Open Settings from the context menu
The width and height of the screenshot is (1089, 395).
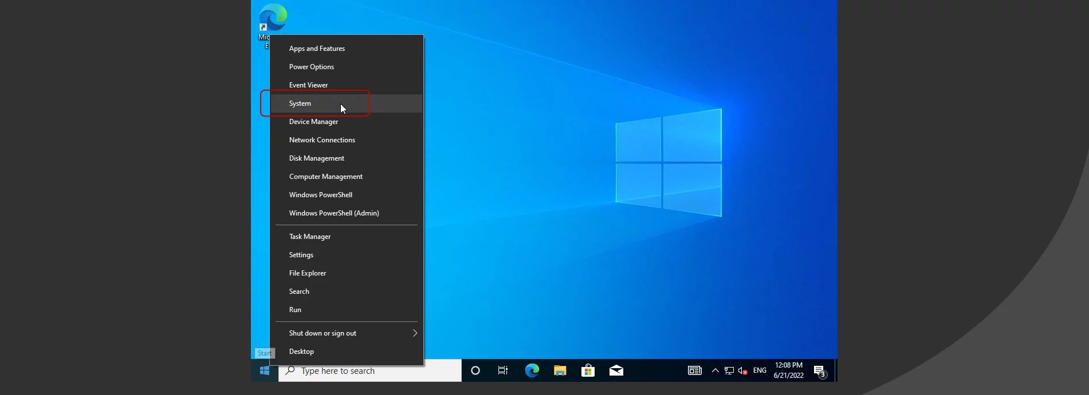347,255
